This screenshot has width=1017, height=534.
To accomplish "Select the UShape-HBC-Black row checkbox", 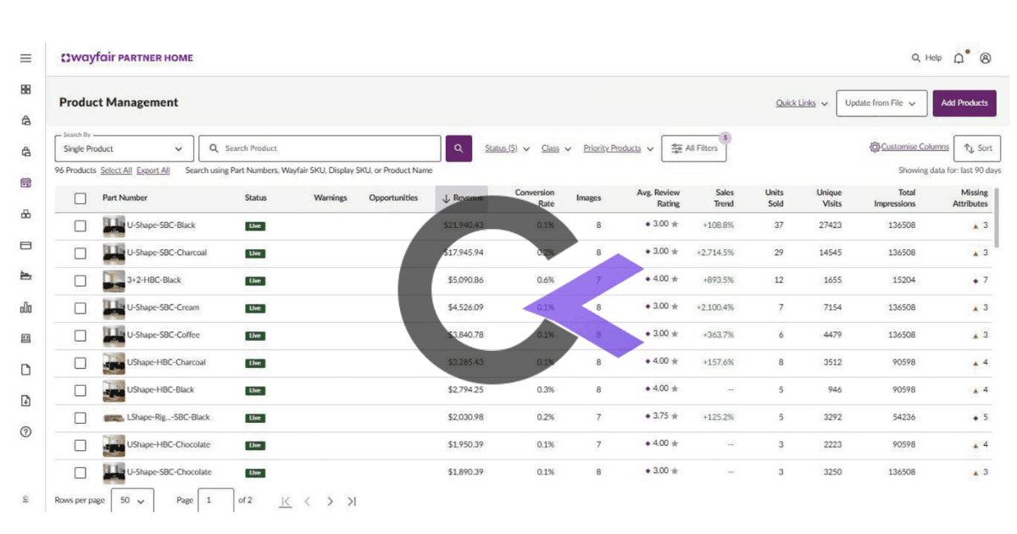I will click(x=81, y=391).
